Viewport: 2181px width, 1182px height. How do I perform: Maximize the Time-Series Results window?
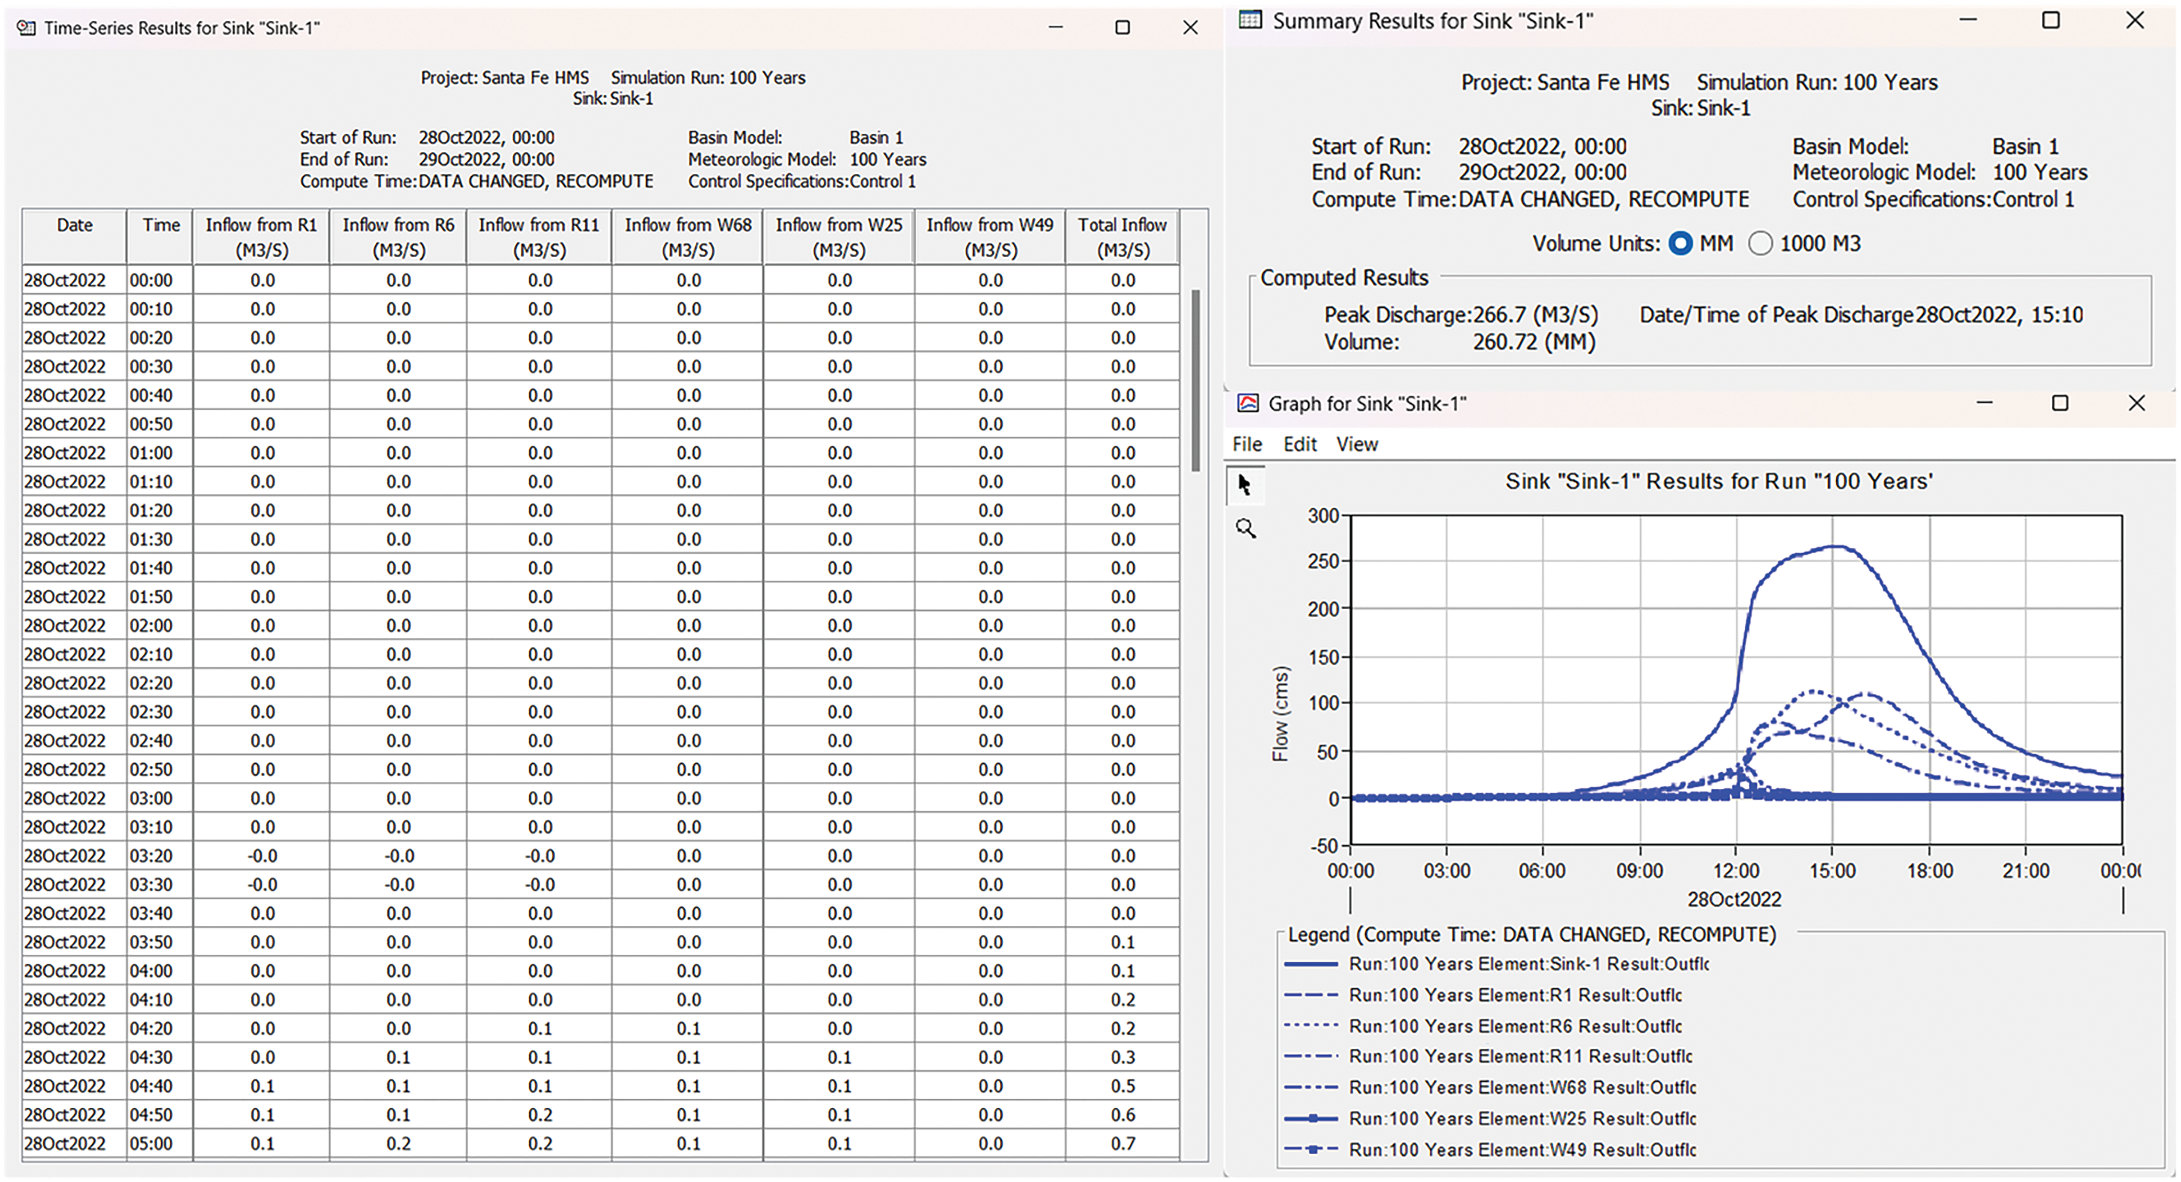pyautogui.click(x=1123, y=28)
